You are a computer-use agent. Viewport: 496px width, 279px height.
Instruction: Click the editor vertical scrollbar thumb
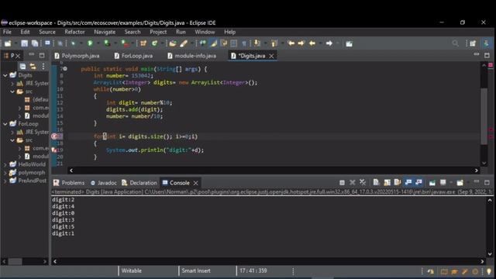click(x=484, y=116)
